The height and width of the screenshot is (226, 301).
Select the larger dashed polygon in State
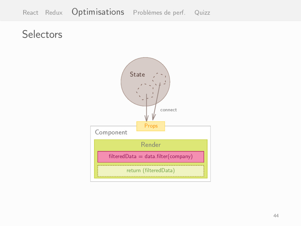[145, 92]
